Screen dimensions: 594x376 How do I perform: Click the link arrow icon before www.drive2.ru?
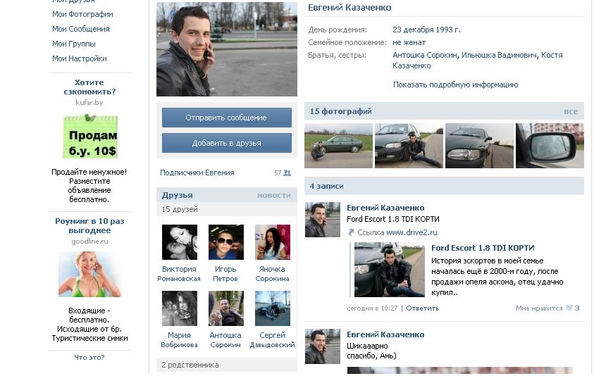coord(351,232)
